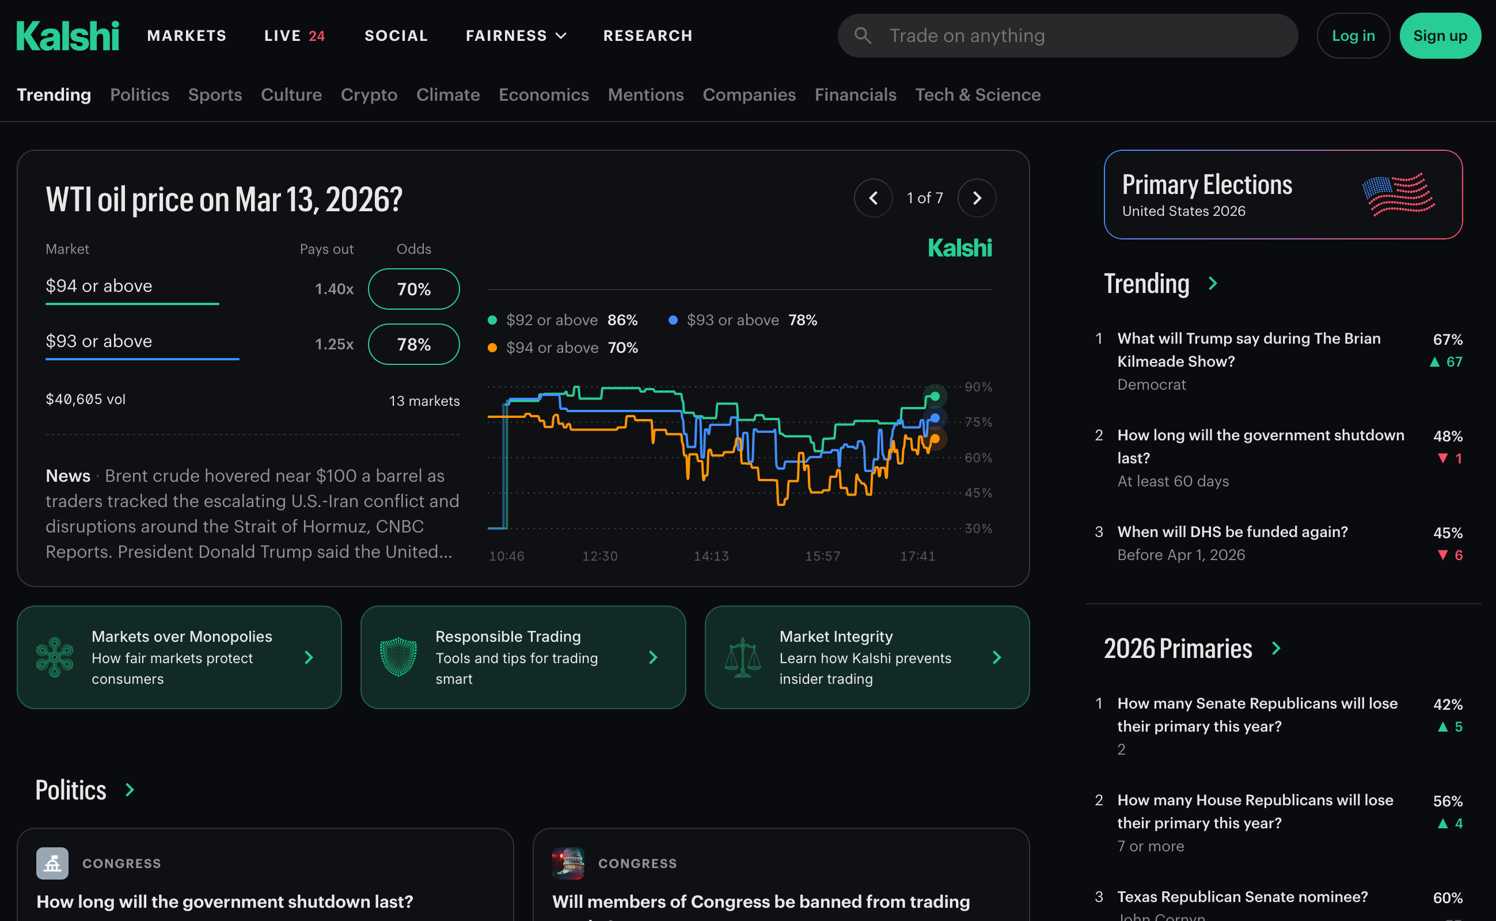Click the Kalshi logo in the header
This screenshot has height=921, width=1496.
pos(67,36)
